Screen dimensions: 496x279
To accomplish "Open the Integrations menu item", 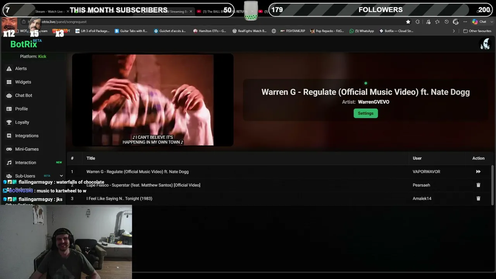I will [27, 136].
